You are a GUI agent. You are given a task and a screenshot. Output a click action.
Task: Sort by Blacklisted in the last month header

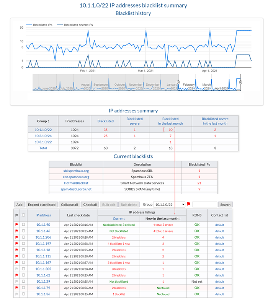pyautogui.click(x=170, y=121)
